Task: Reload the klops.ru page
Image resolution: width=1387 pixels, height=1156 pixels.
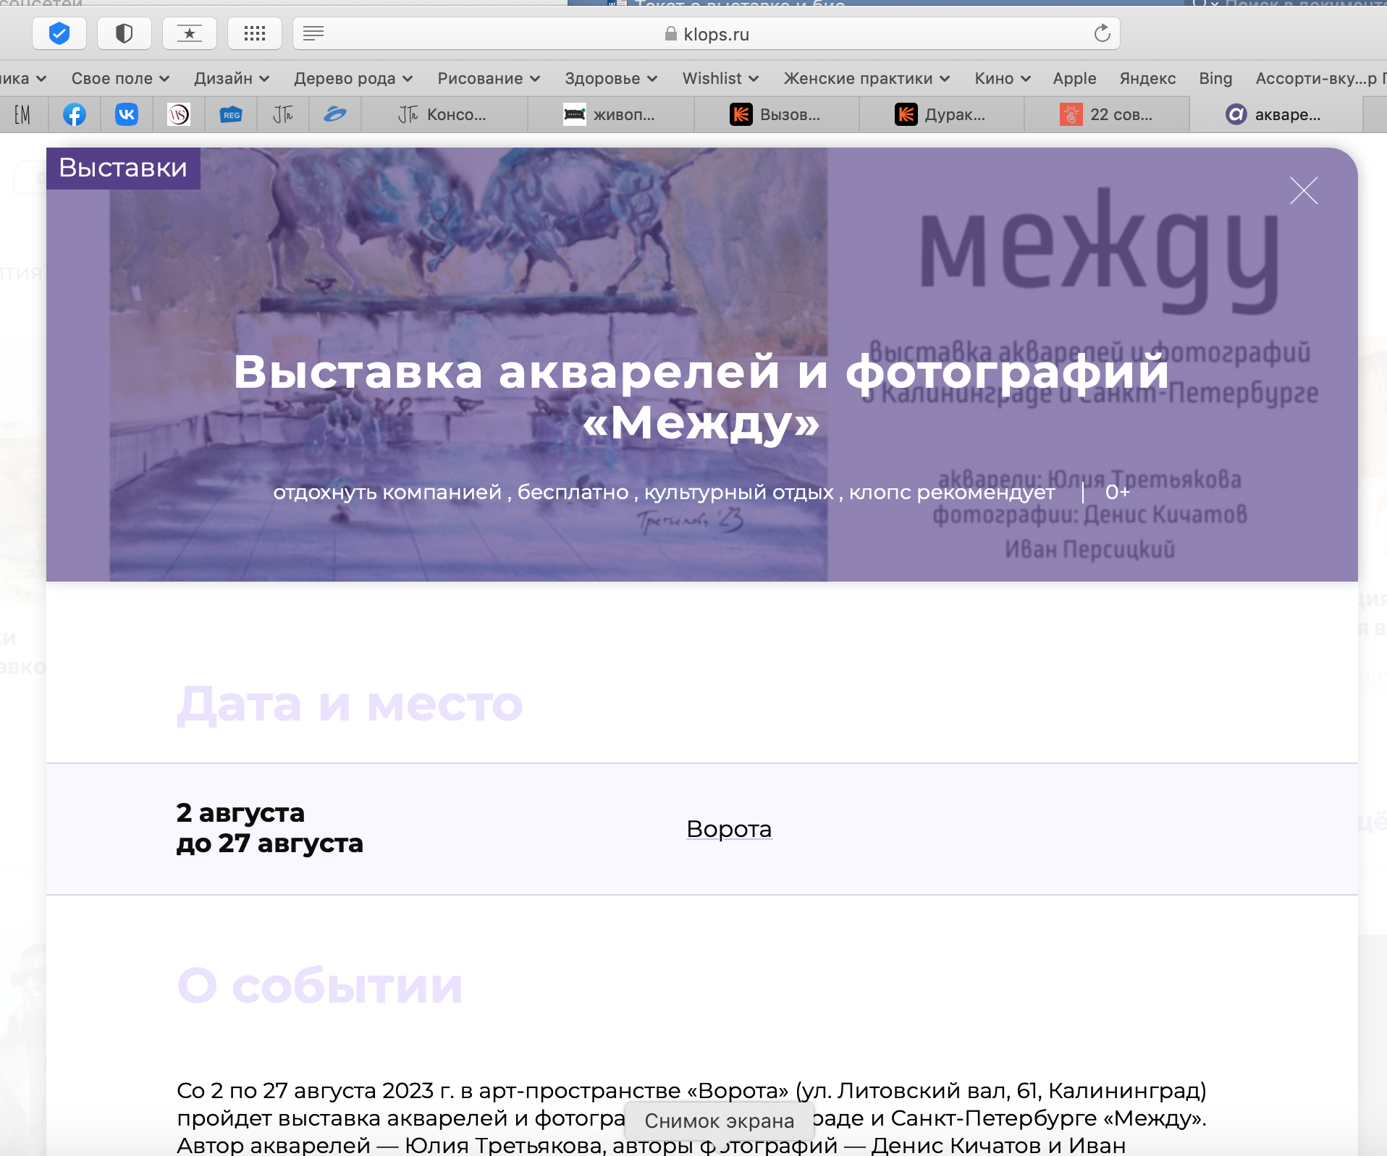Action: tap(1102, 33)
